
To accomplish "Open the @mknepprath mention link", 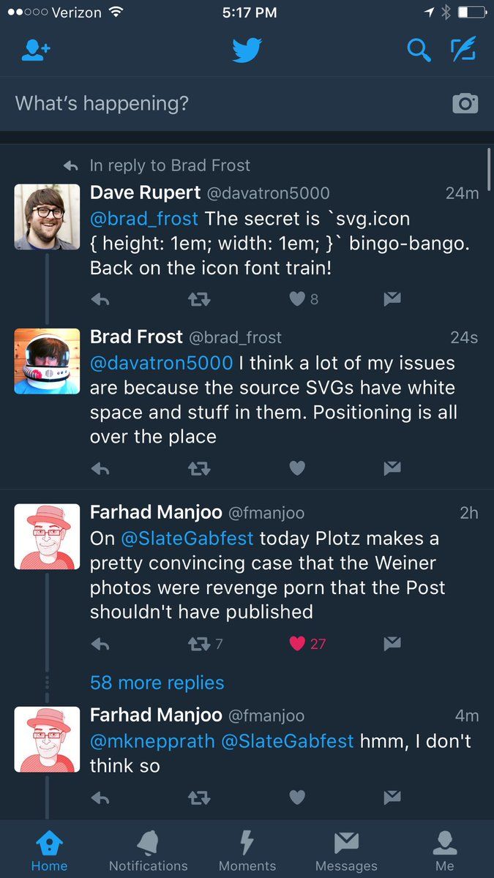I will click(152, 741).
